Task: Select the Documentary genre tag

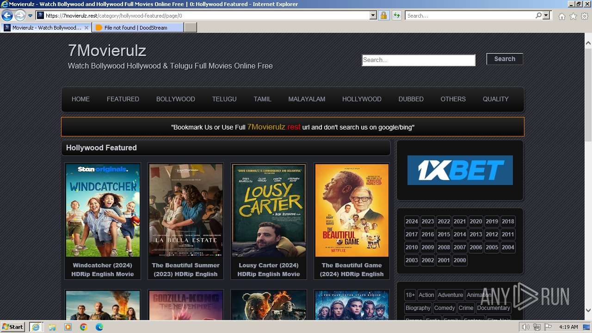Action: click(493, 308)
